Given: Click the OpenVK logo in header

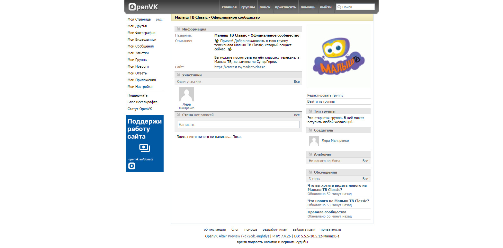Looking at the screenshot, I should click(143, 7).
